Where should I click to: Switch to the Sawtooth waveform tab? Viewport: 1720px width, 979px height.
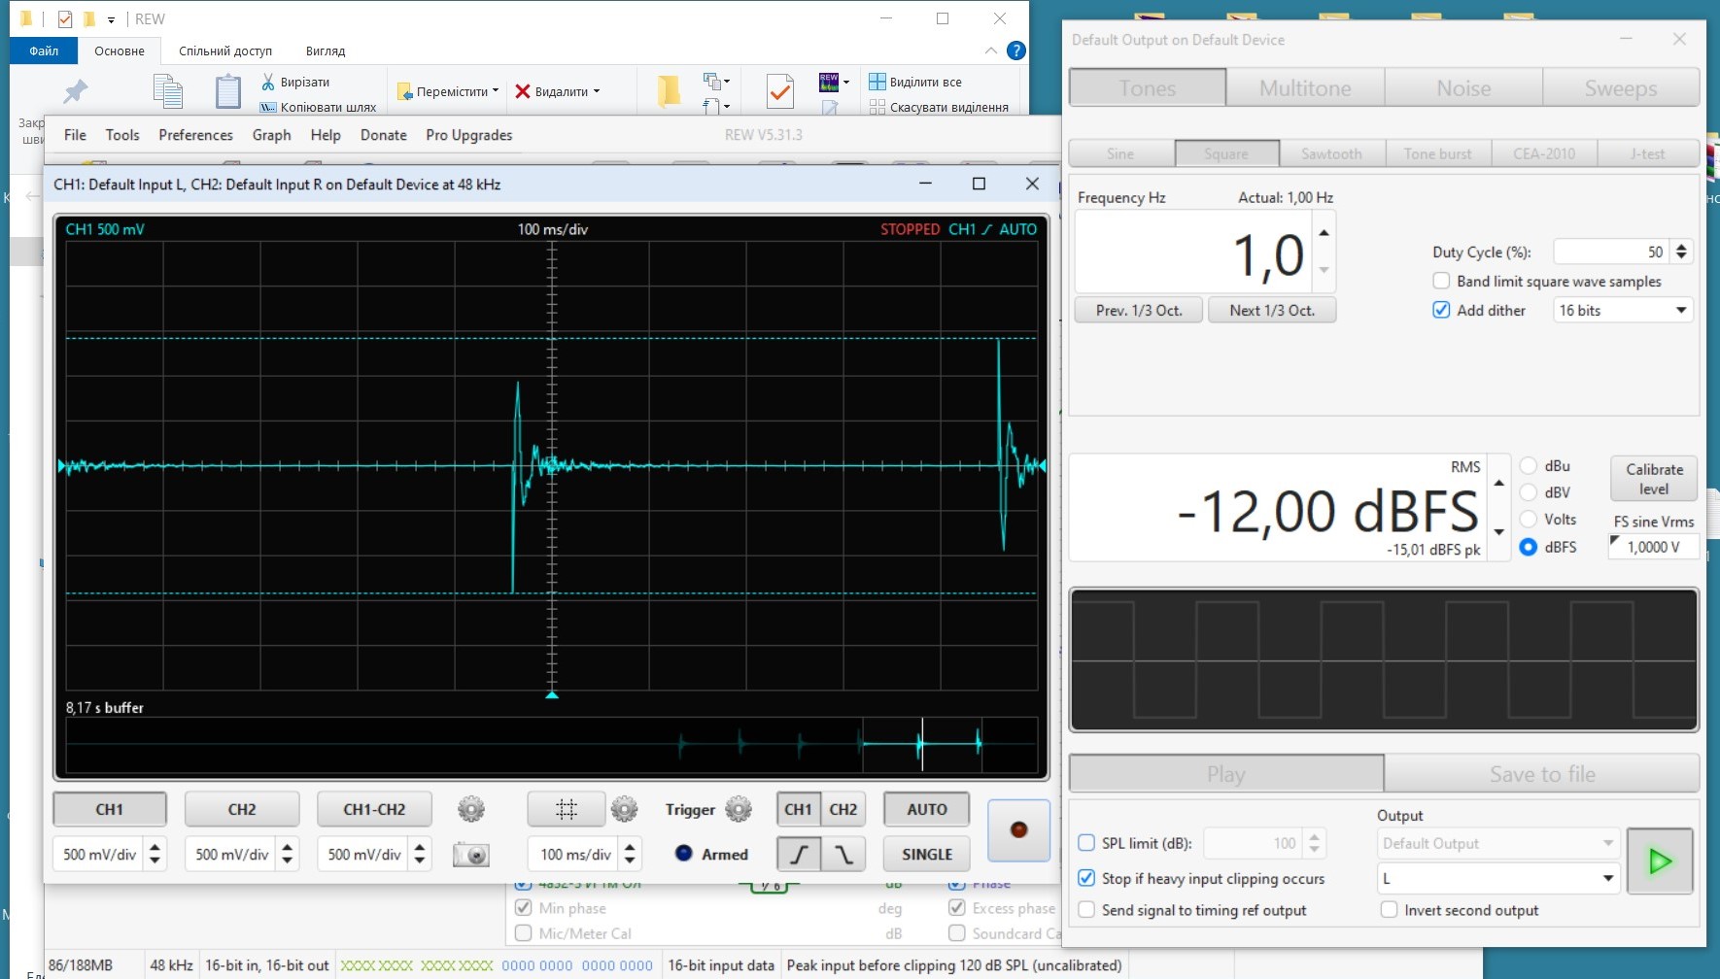coord(1331,153)
